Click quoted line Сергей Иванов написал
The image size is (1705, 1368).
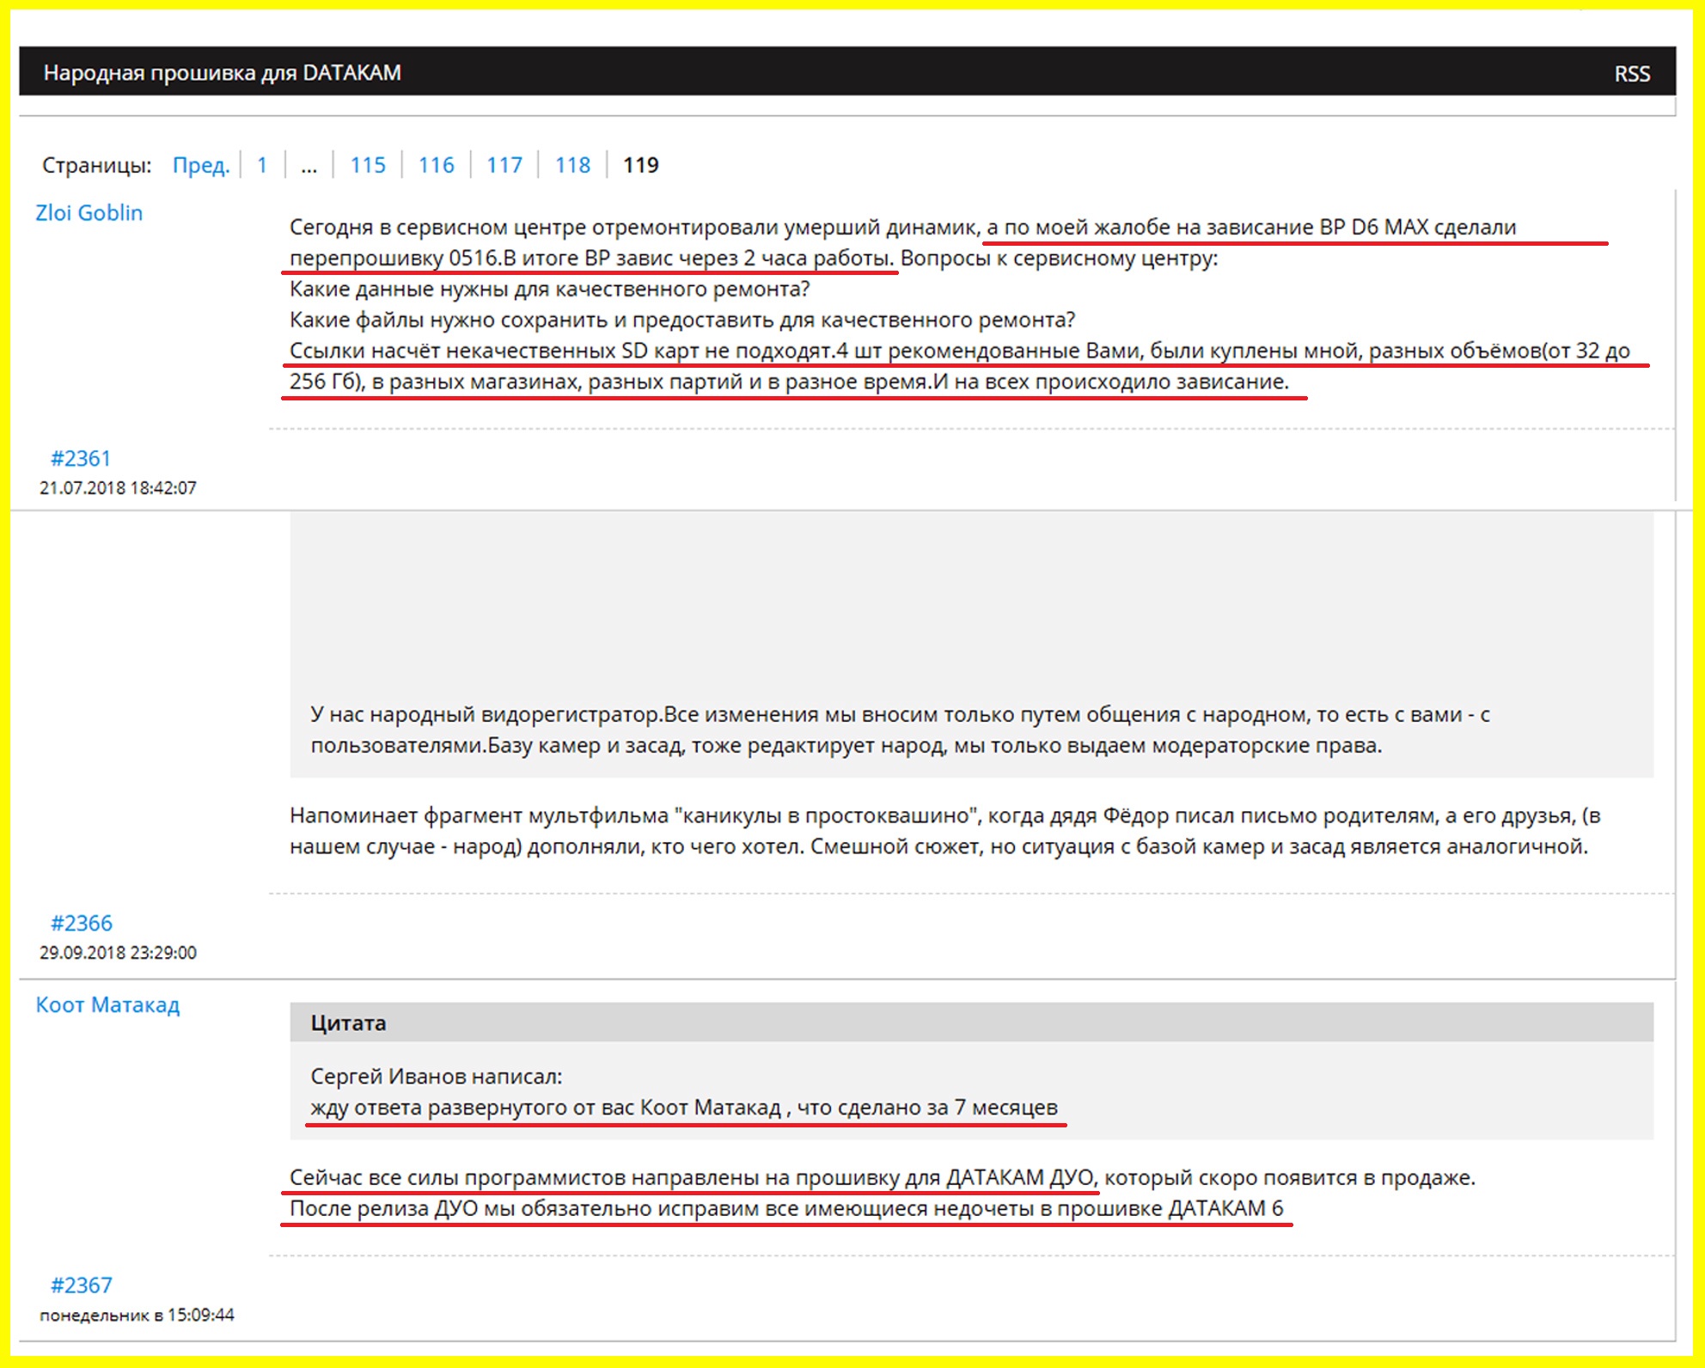[437, 1077]
